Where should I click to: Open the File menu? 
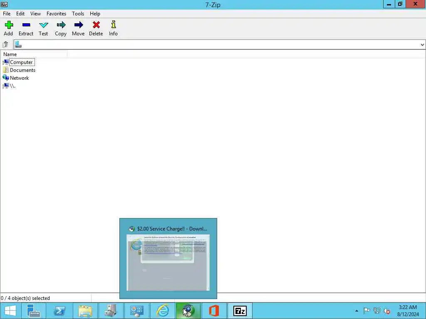(x=7, y=14)
